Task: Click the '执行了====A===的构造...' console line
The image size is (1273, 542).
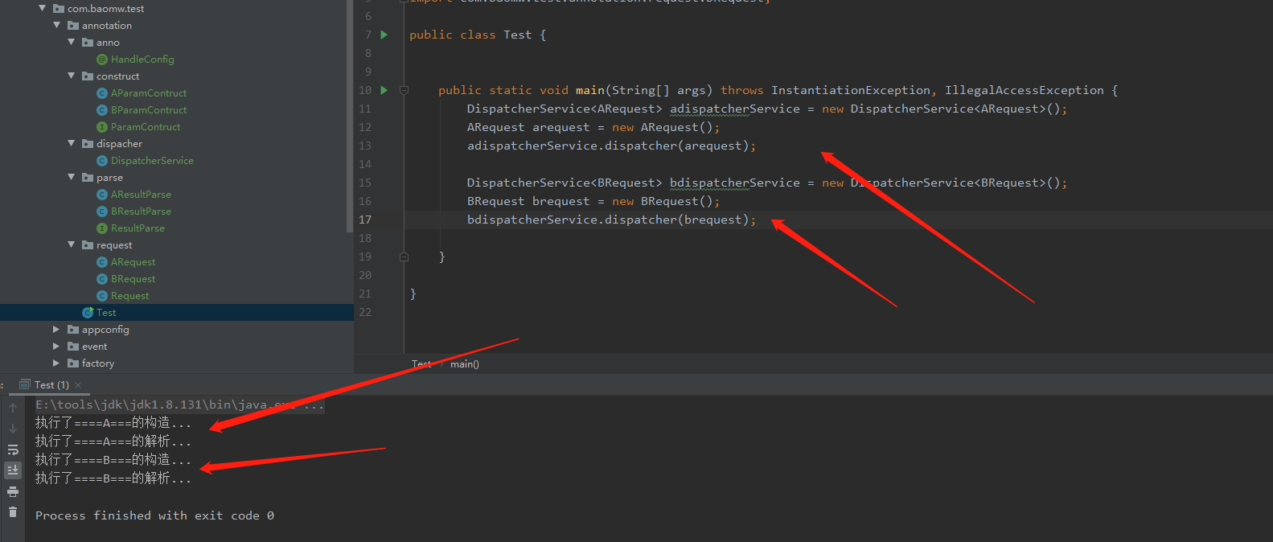Action: point(113,423)
